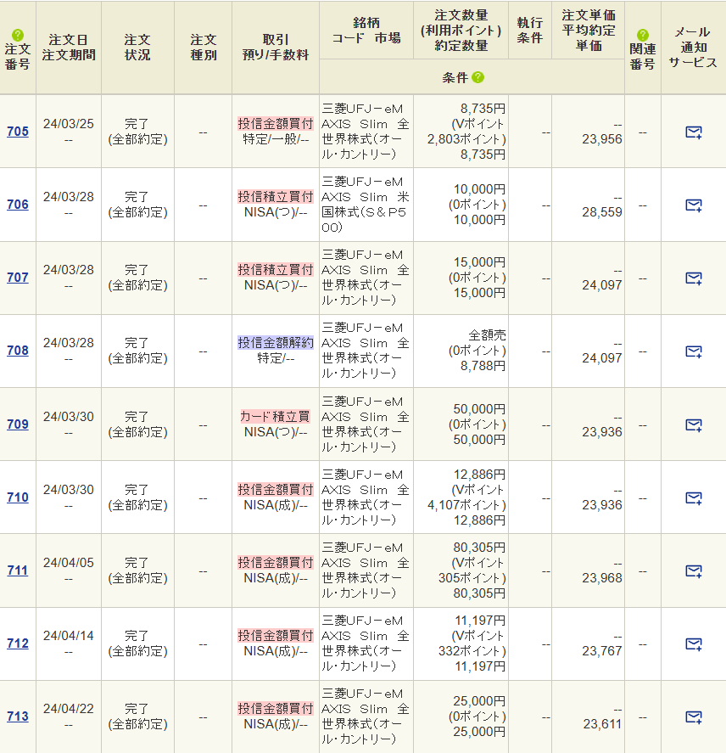Click the 8,788円 executed amount in row 708

(483, 366)
